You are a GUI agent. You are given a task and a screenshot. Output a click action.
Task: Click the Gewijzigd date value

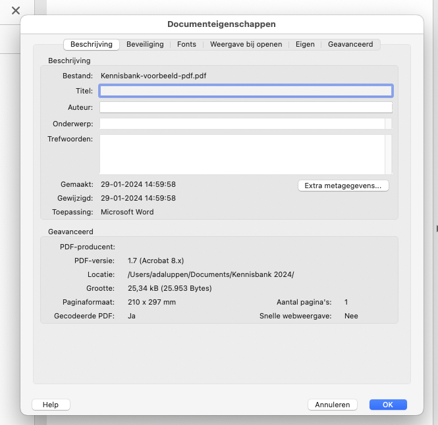pyautogui.click(x=138, y=198)
